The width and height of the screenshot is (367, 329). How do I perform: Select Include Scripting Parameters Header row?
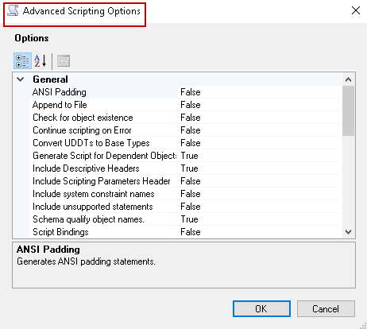(x=185, y=181)
